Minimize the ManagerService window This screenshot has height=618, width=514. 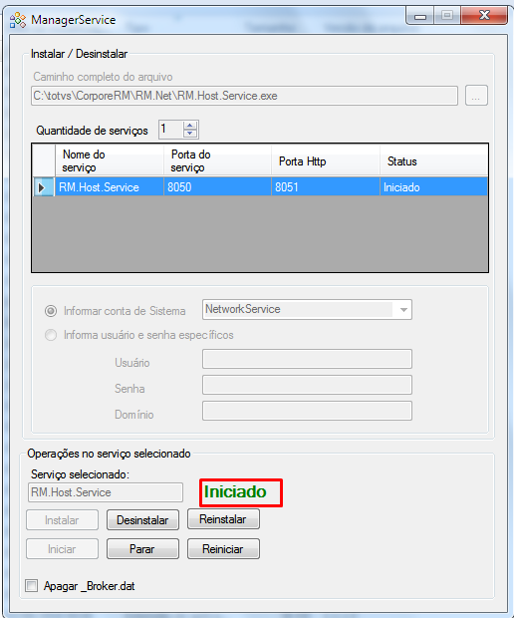pyautogui.click(x=420, y=16)
